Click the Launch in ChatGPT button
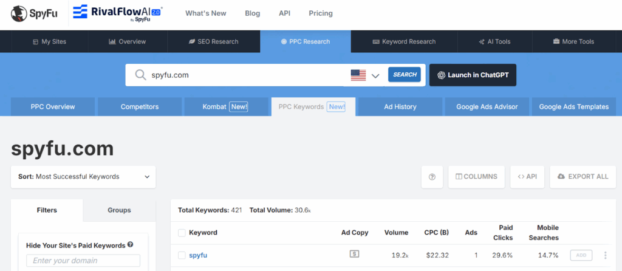Viewport: 622px width, 271px height. (473, 75)
